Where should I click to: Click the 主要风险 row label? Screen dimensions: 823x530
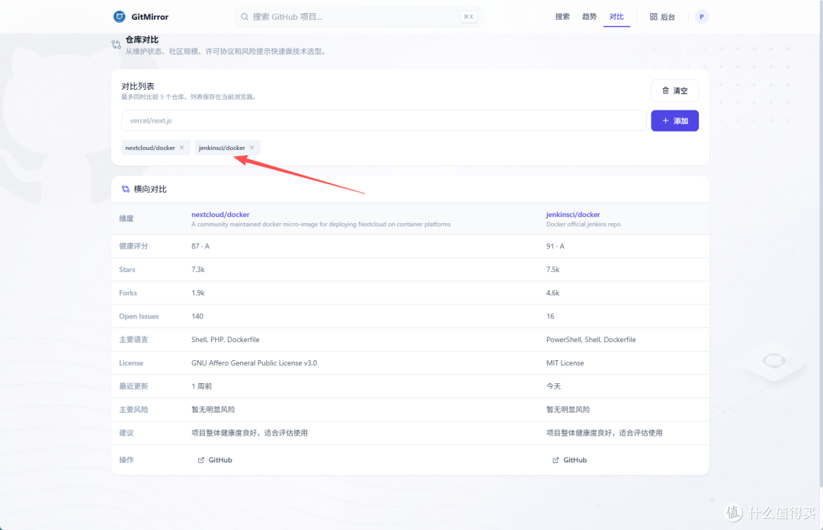pyautogui.click(x=133, y=410)
